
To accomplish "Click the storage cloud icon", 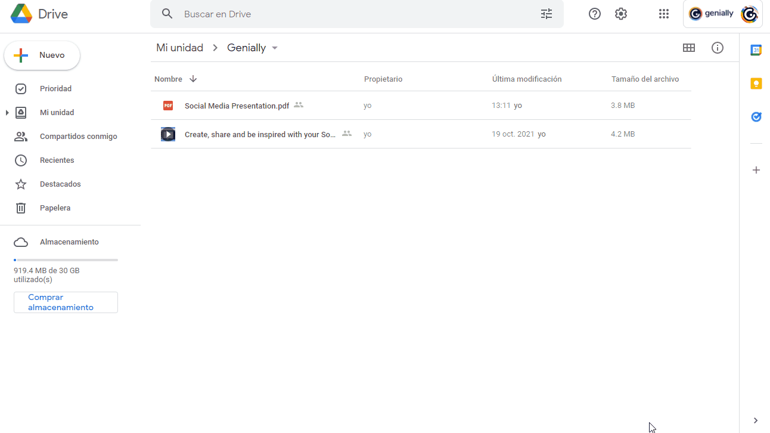I will [x=21, y=242].
